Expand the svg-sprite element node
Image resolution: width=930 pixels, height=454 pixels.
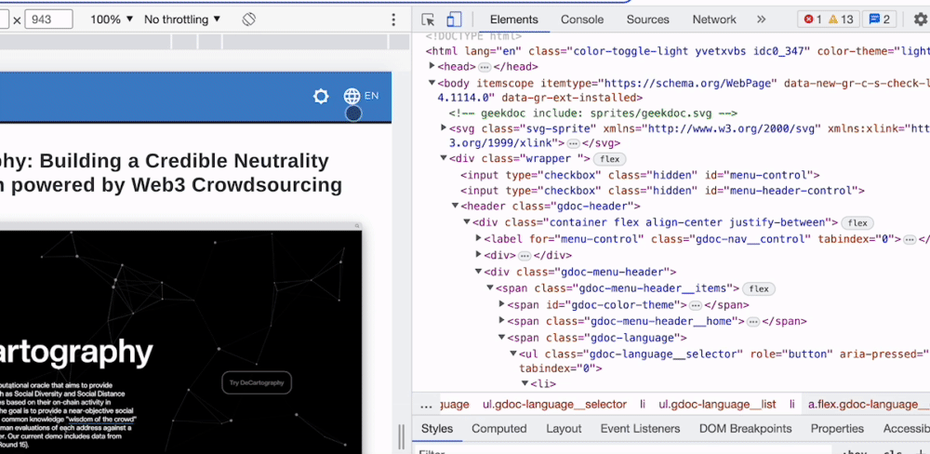(x=443, y=127)
